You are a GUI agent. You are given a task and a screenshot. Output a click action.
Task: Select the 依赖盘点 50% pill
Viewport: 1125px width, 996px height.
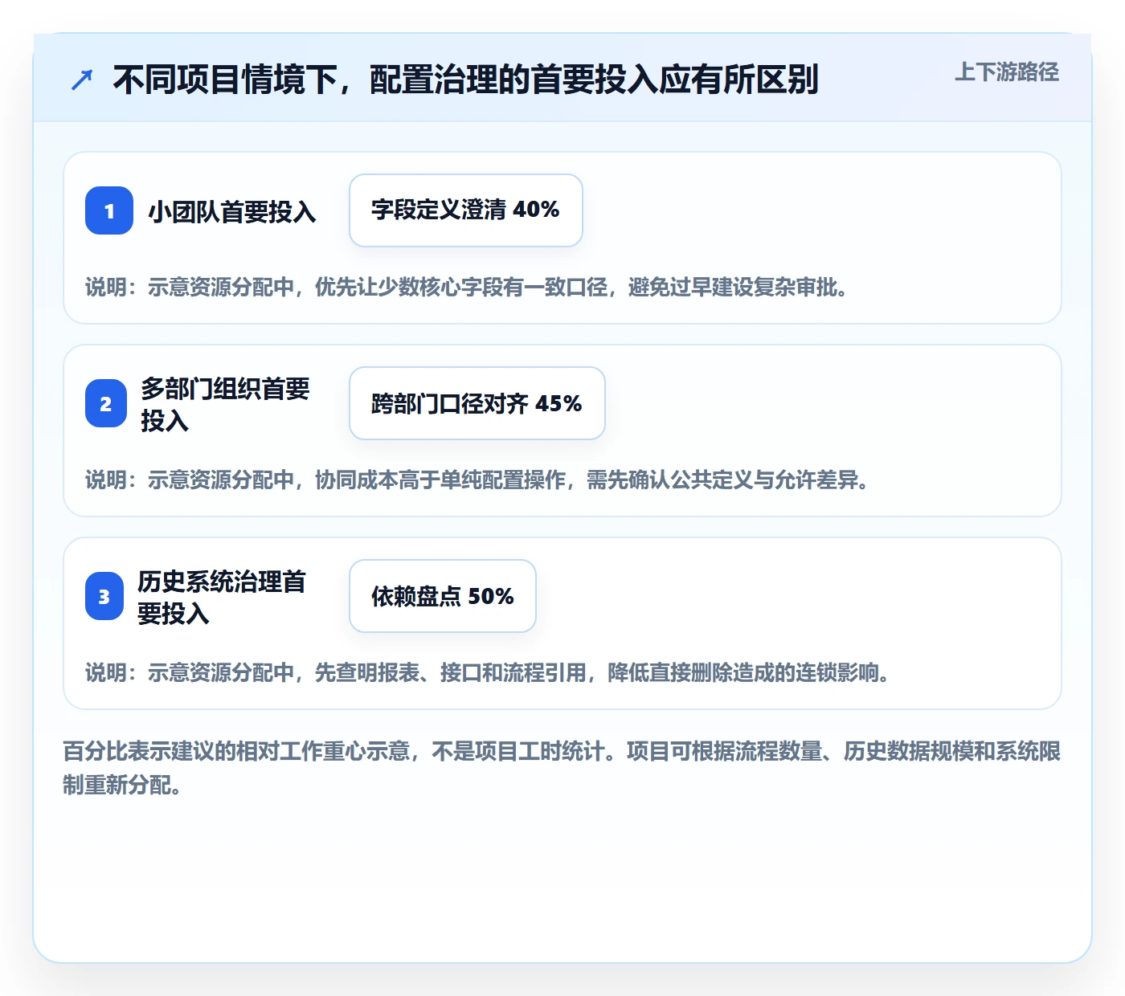click(x=443, y=596)
